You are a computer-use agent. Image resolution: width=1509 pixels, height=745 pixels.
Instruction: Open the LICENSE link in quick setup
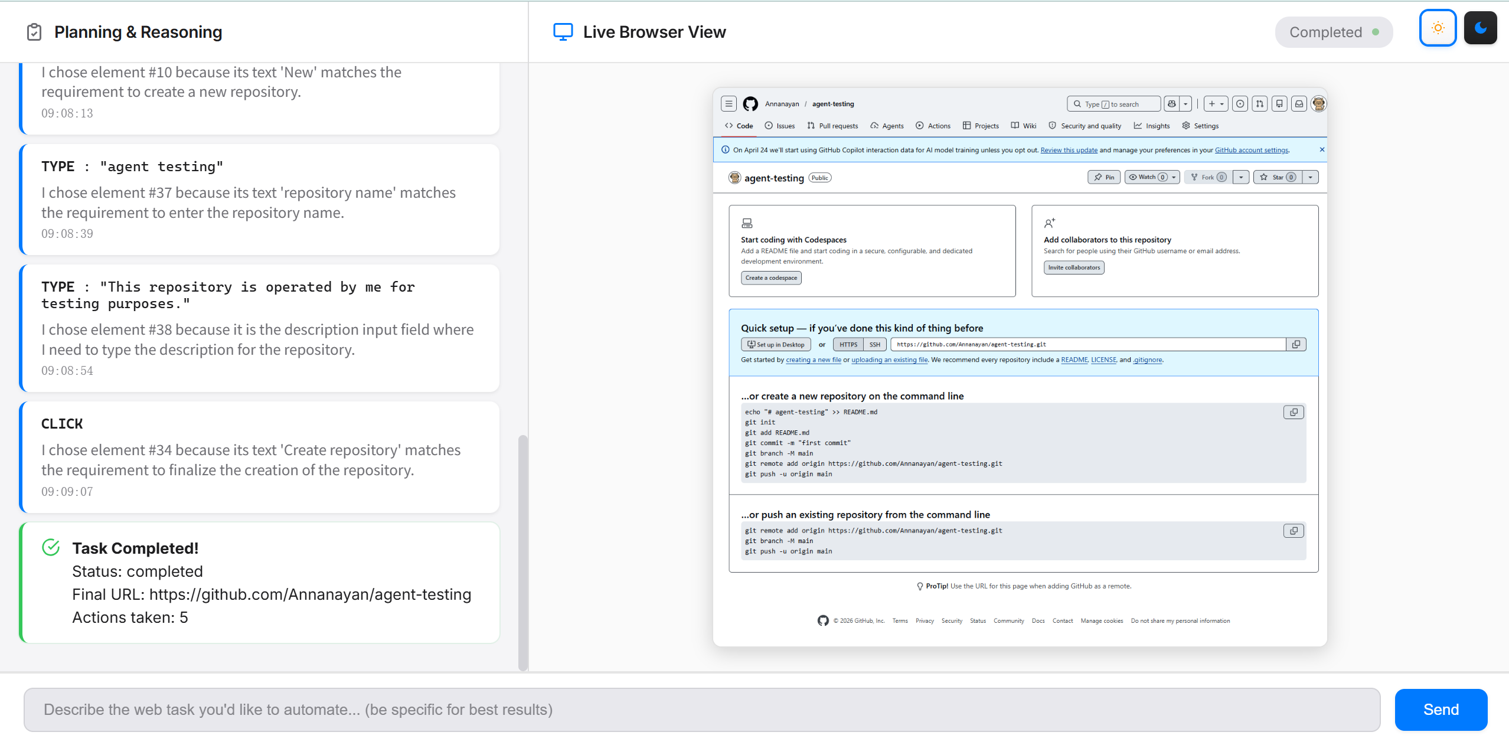[x=1103, y=360]
